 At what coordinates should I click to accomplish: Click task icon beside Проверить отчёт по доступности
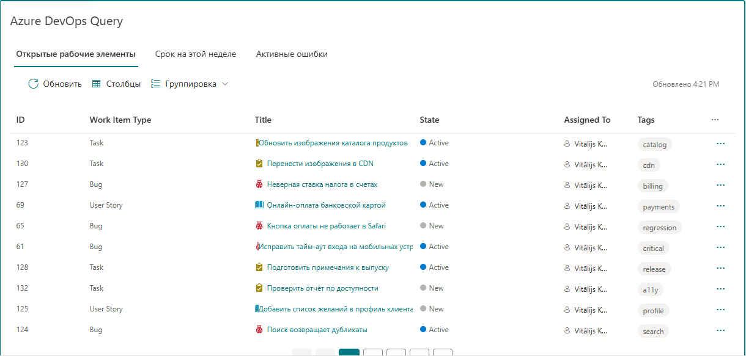pyautogui.click(x=259, y=288)
